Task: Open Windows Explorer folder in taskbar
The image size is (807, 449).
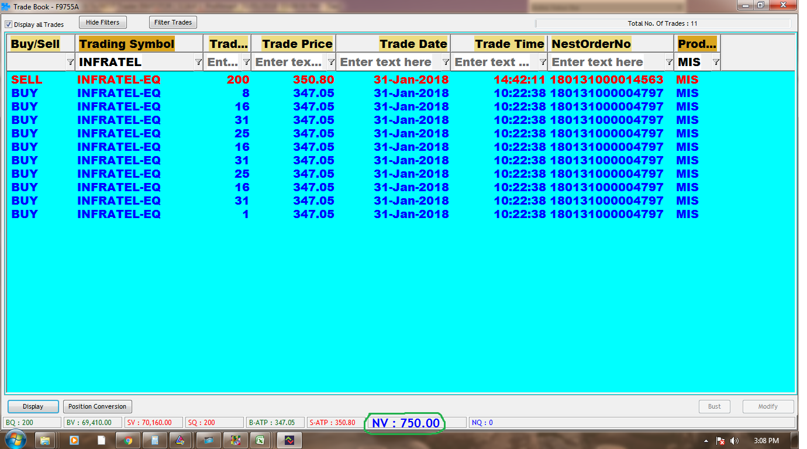Action: tap(46, 440)
